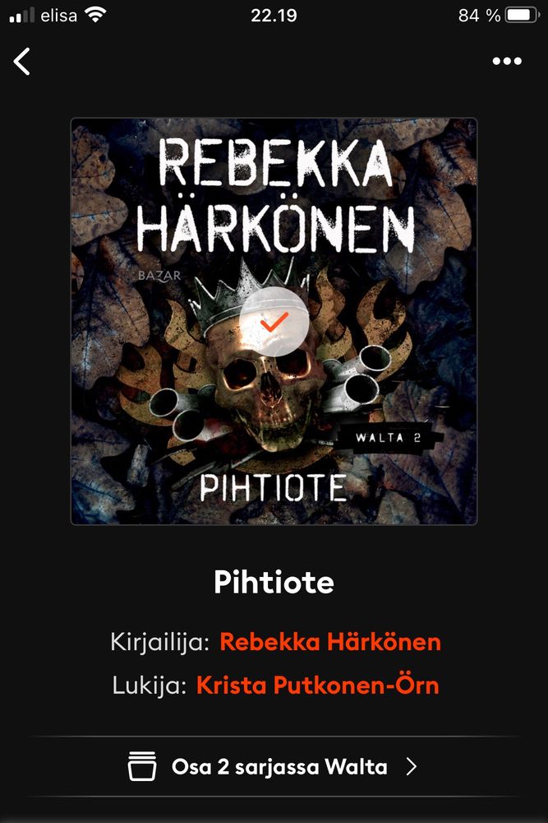The height and width of the screenshot is (823, 548).
Task: Tap the WALTA 2 label on cover
Action: tap(389, 438)
